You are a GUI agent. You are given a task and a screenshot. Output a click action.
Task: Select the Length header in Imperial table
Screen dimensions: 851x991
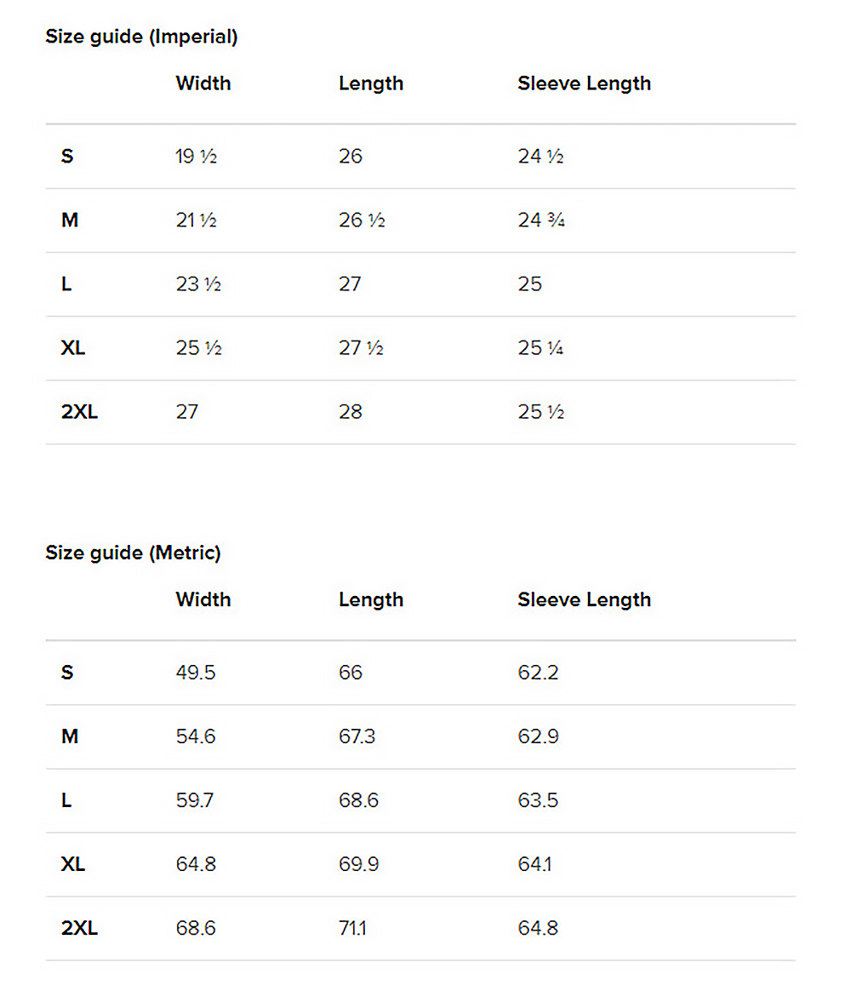pyautogui.click(x=371, y=83)
